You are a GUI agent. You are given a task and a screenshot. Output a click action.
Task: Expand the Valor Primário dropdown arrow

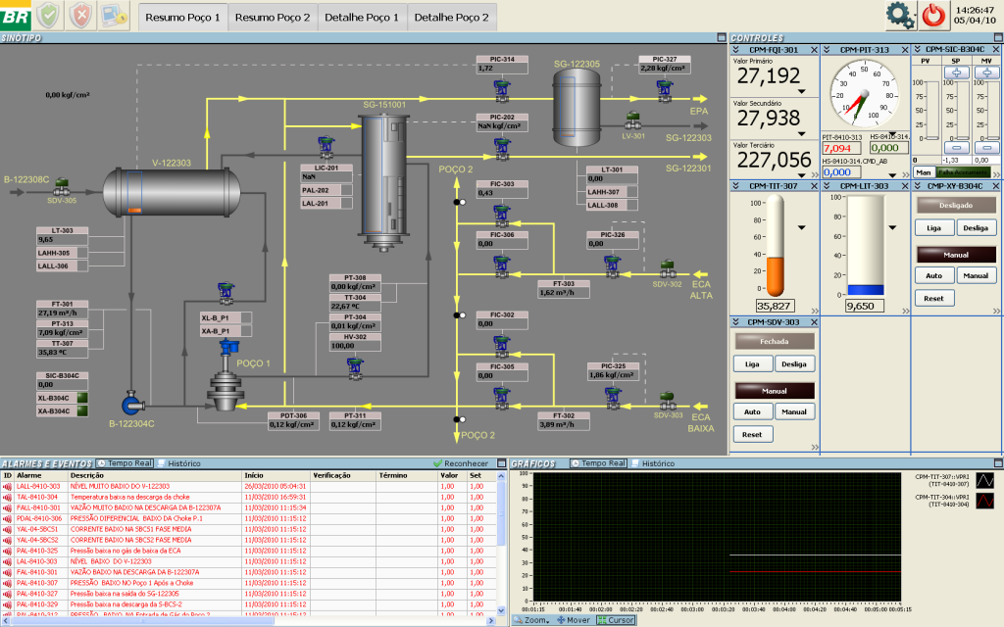[802, 91]
